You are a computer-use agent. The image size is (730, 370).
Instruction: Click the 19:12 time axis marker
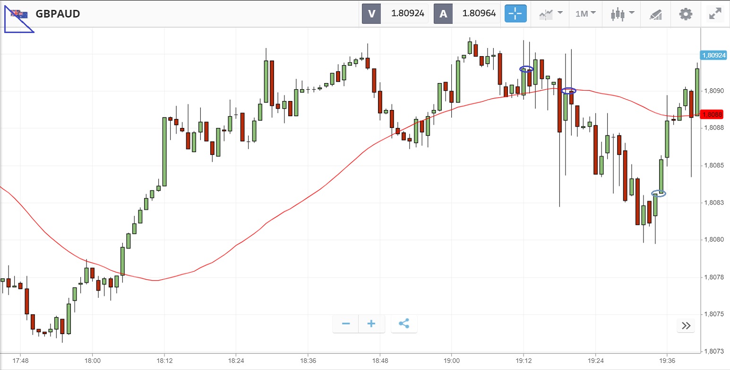524,360
